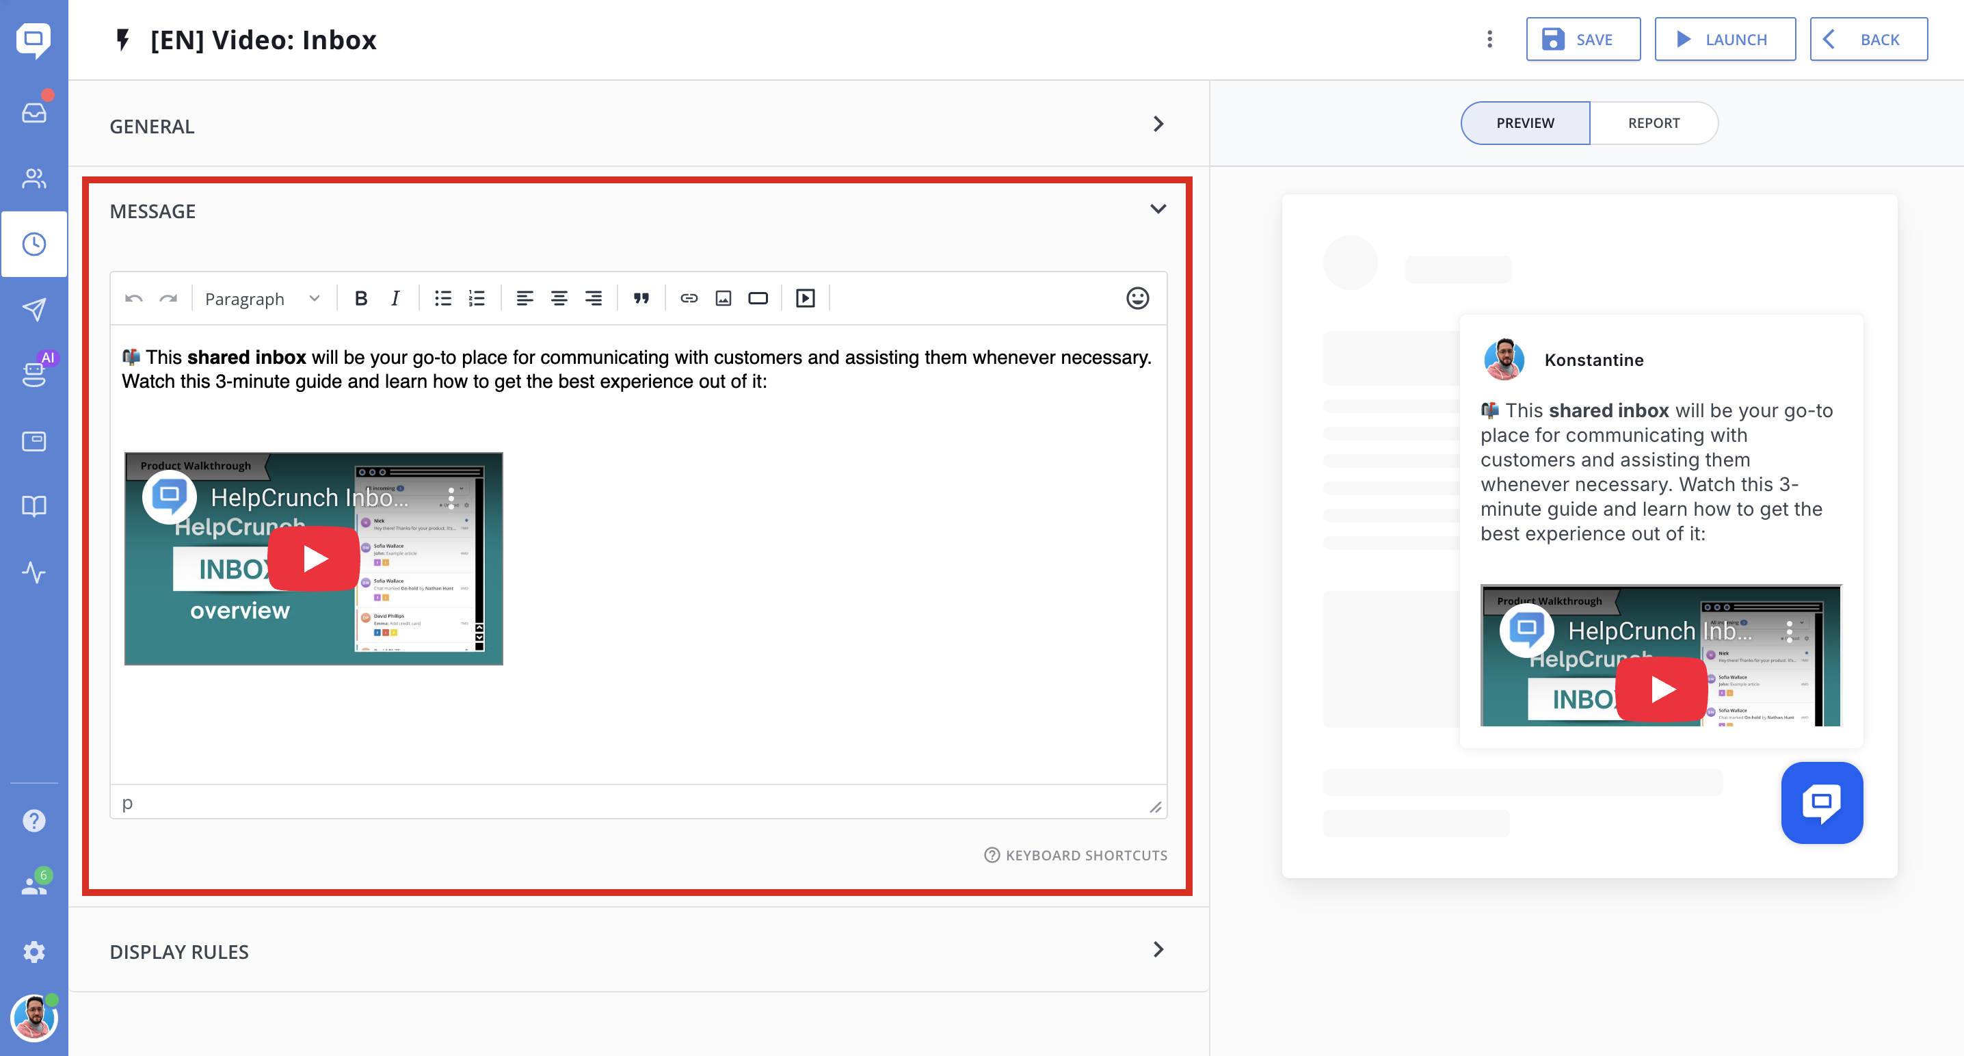Insert a hyperlink
Image resolution: width=1964 pixels, height=1056 pixels.
point(689,298)
